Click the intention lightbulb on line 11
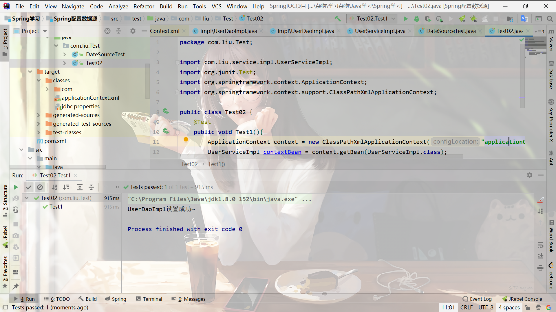The width and height of the screenshot is (556, 312). tap(186, 140)
